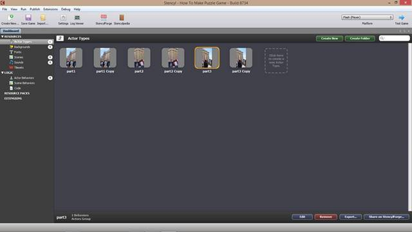Open the Flash (Player) platform dropdown
Viewport: 412px width, 232px height.
point(368,17)
